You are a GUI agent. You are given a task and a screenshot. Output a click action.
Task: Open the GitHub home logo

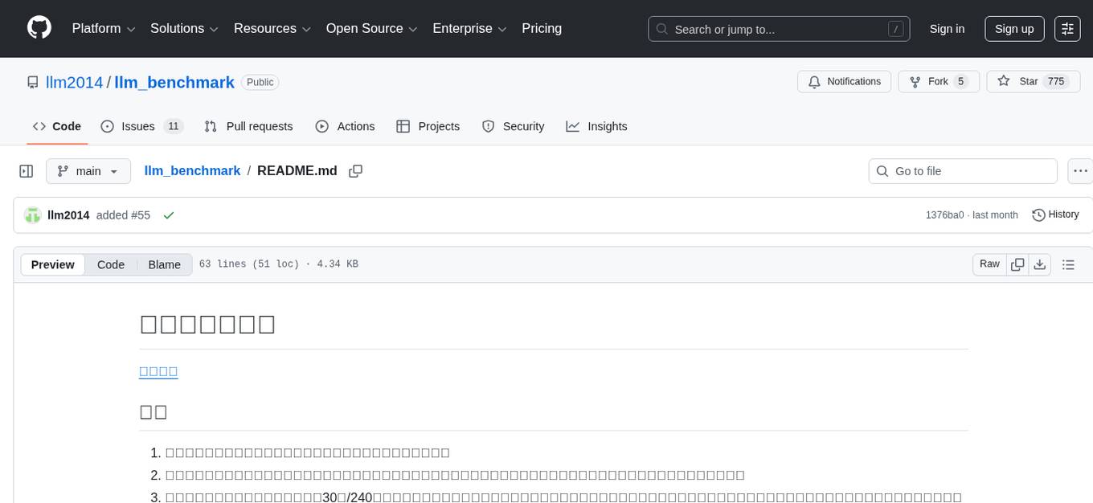tap(39, 28)
